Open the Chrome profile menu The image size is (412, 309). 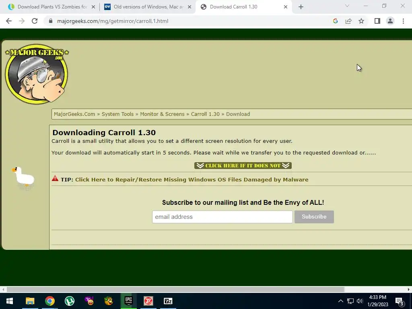(390, 21)
